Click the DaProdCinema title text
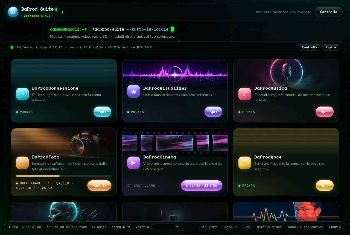This screenshot has height=235, width=350. click(x=160, y=157)
